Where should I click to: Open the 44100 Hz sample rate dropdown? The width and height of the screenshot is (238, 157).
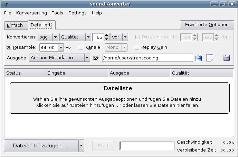click(61, 47)
